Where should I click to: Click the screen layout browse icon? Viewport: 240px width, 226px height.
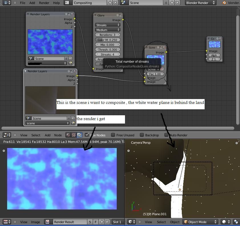[67, 3]
